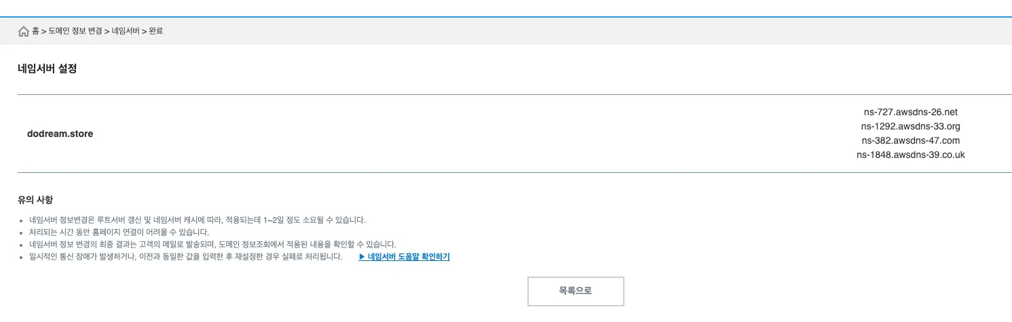Click empty area of gray breadcrumb bar
The height and width of the screenshot is (322, 1012).
coord(543,31)
